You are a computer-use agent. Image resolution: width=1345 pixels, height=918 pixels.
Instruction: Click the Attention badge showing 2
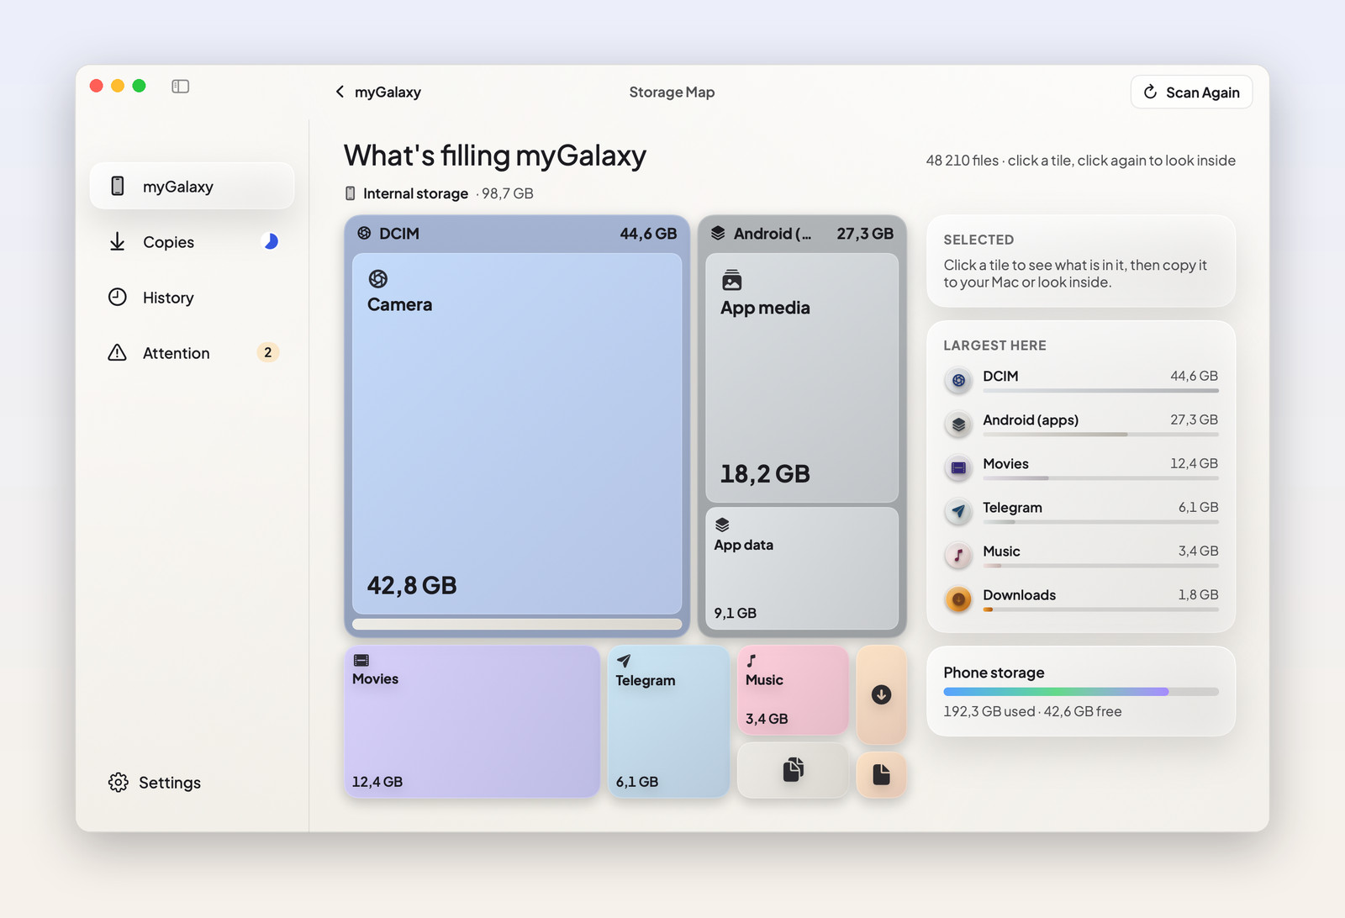click(x=267, y=352)
